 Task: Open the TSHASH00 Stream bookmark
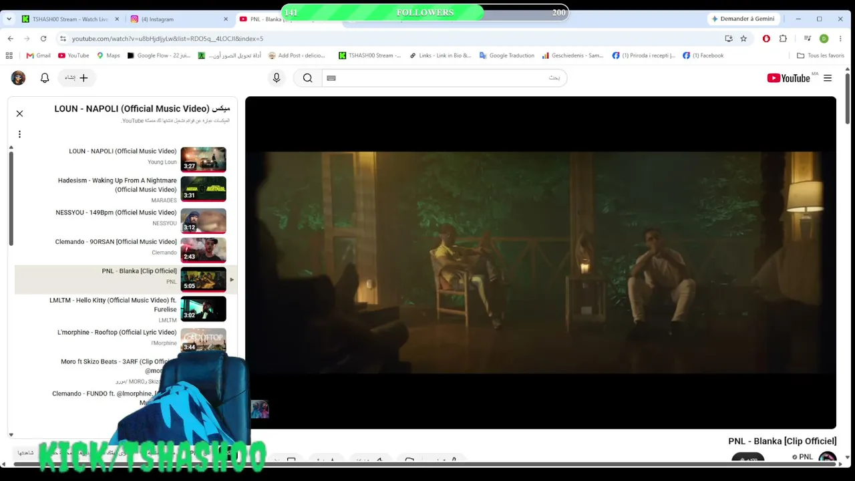(x=369, y=55)
